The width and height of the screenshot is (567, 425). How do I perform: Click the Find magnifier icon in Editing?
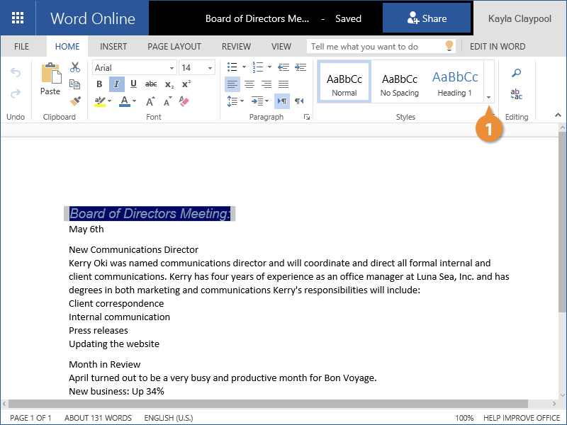click(x=517, y=73)
